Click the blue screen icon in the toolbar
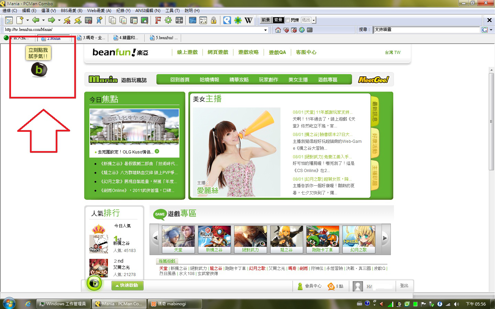Viewport: 495px width, 309px height. tap(192, 20)
